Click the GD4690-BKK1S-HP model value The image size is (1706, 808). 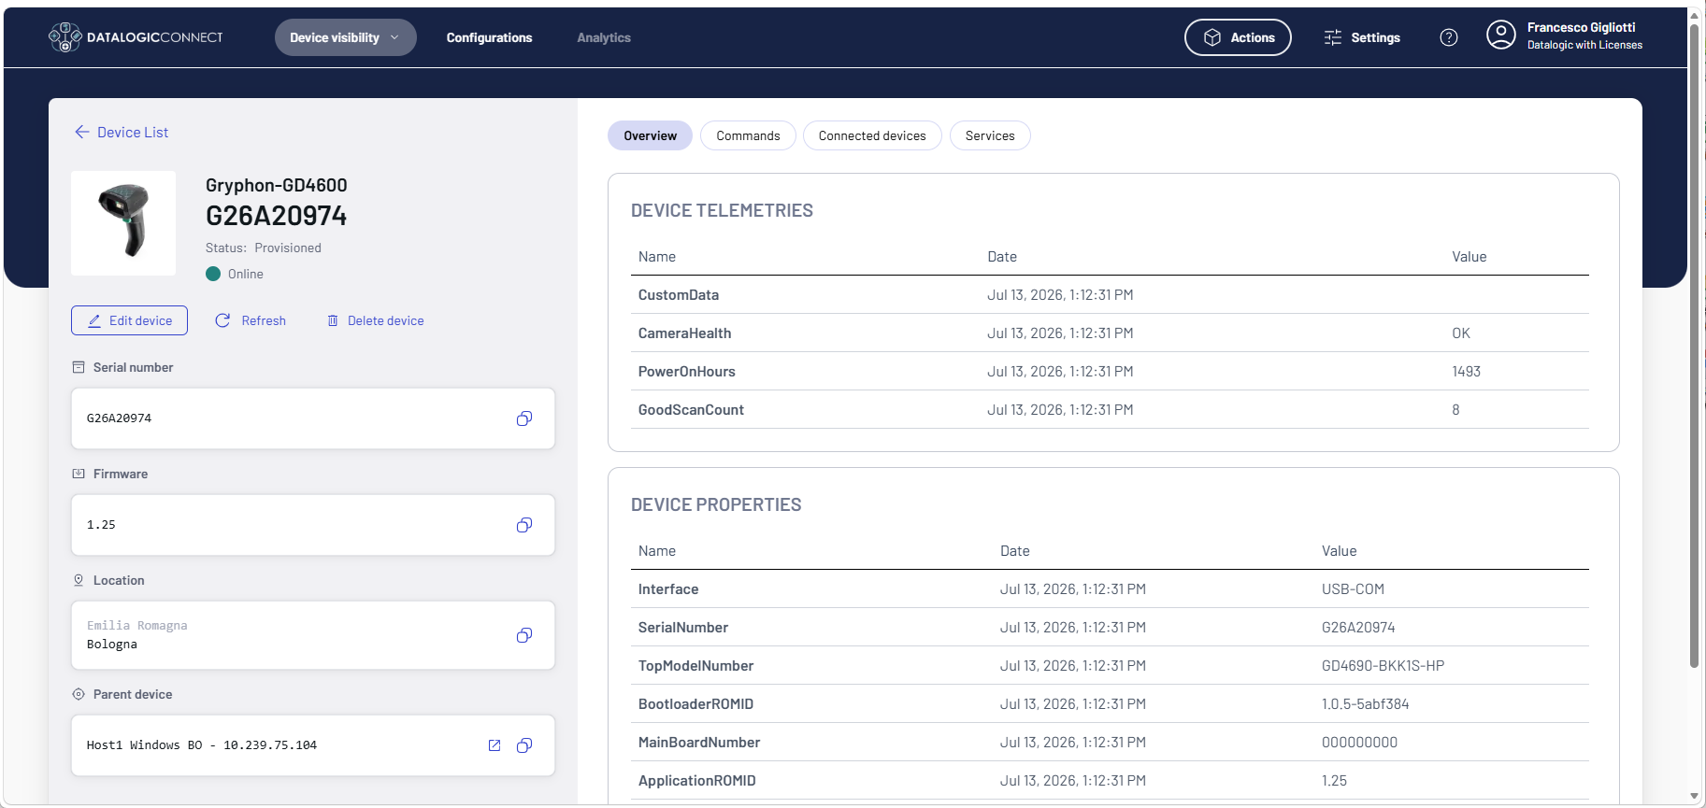[x=1383, y=666]
